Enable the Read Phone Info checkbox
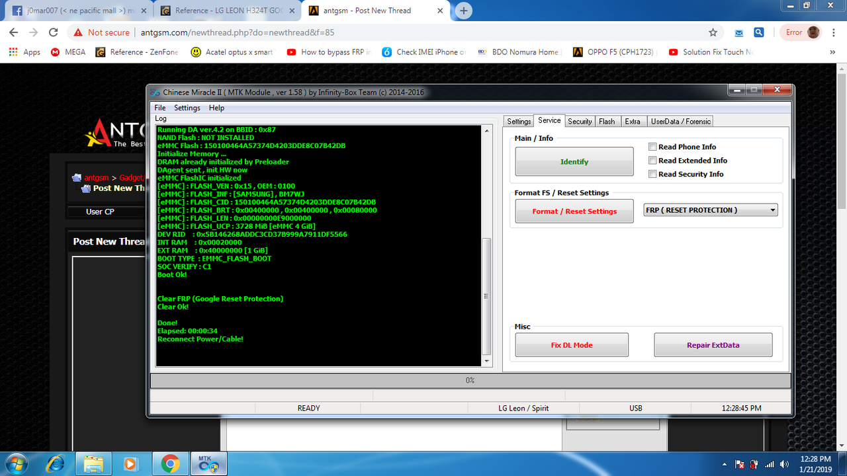The height and width of the screenshot is (476, 847). pyautogui.click(x=652, y=147)
